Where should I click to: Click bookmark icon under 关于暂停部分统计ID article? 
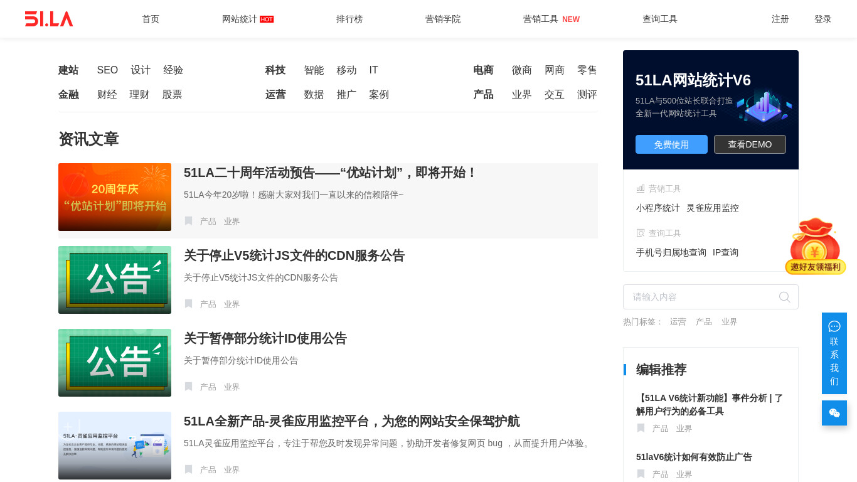188,387
